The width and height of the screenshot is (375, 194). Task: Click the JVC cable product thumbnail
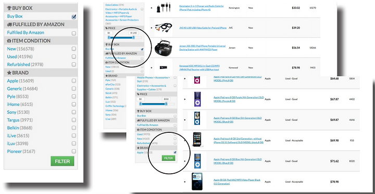pyautogui.click(x=164, y=27)
